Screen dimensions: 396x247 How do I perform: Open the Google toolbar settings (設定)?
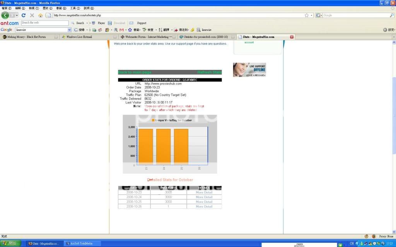[x=389, y=30]
